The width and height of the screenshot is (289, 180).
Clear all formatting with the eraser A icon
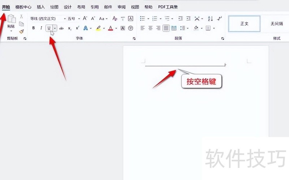[115, 18]
